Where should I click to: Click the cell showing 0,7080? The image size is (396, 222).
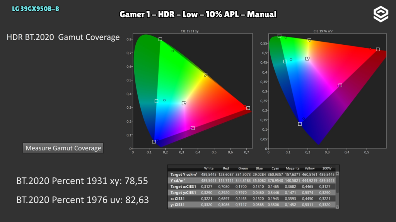click(224, 187)
